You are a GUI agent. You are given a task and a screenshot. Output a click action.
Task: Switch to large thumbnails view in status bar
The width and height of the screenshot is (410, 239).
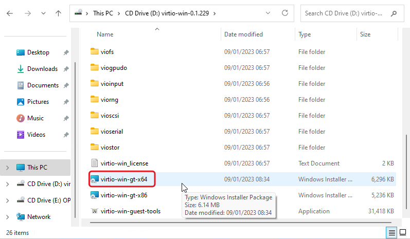[x=403, y=233]
